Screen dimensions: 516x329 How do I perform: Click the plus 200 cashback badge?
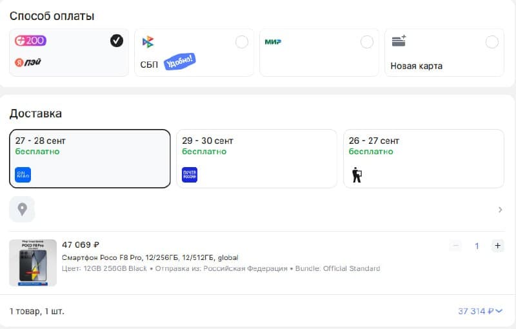(x=30, y=41)
